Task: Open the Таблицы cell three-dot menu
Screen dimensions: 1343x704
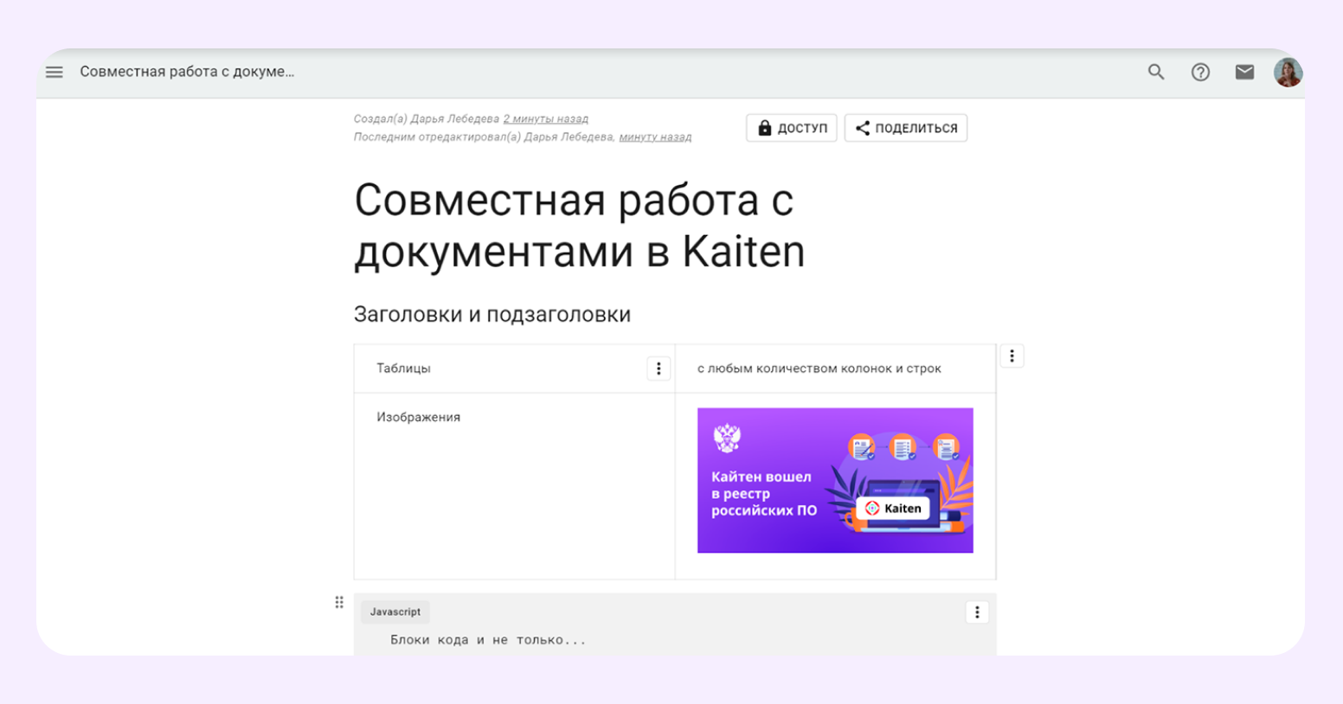Action: click(x=659, y=368)
